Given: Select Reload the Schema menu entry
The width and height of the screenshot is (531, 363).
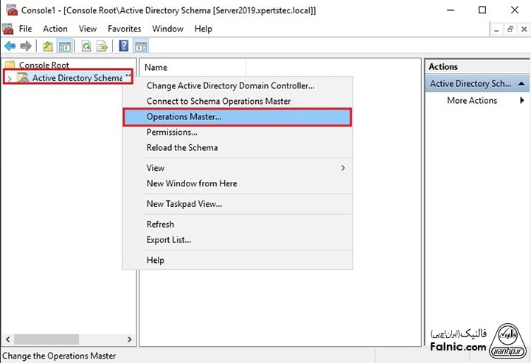Looking at the screenshot, I should click(x=182, y=147).
